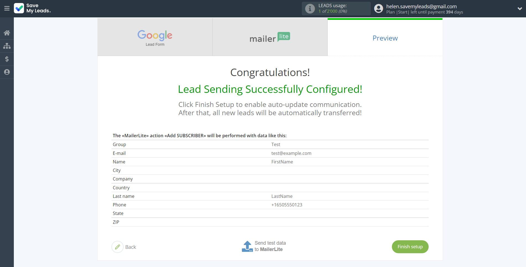
Task: Click the Country row label
Action: point(121,188)
